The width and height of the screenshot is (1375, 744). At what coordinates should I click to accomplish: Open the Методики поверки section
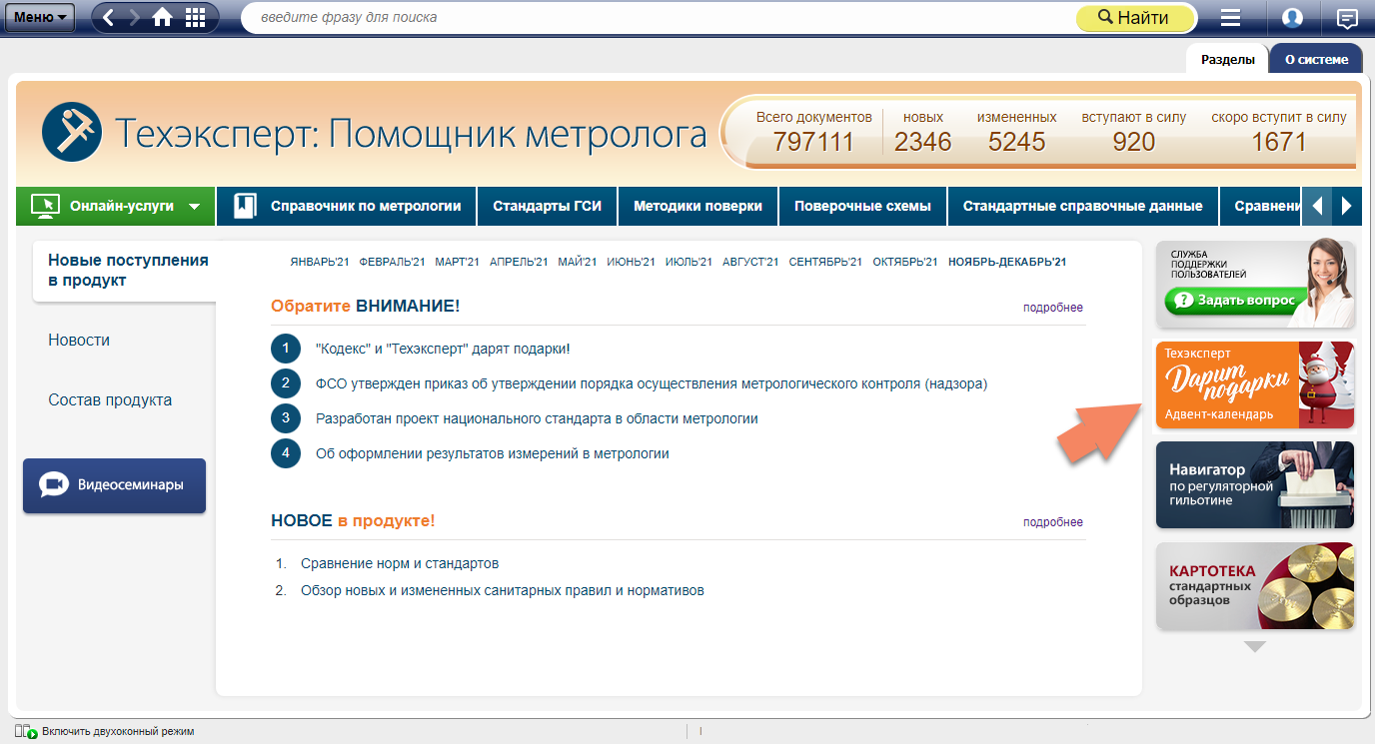(697, 207)
